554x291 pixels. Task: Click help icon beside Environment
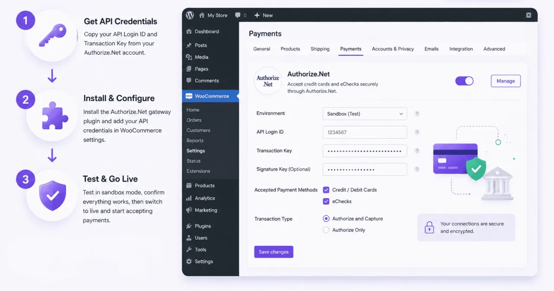tap(417, 114)
